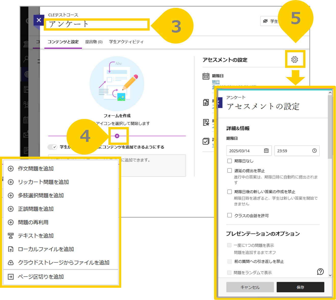
Task: Click the institution icon in left sidebar
Action: click(x=26, y=44)
